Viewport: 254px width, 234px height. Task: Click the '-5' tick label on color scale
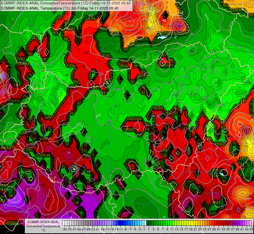(x=135, y=229)
